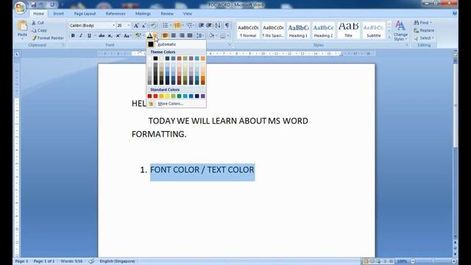Screen dimensions: 471x265
Task: Click the Multilevel List icon
Action: click(x=189, y=26)
